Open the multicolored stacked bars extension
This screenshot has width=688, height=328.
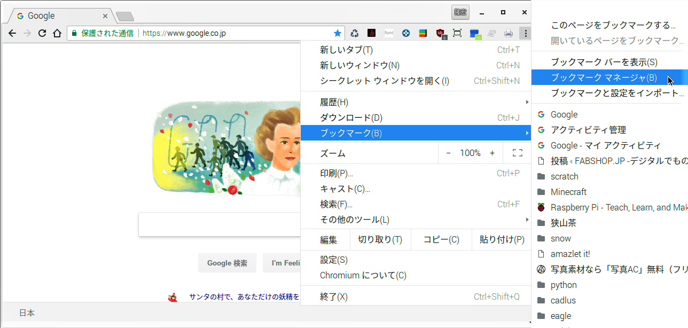(423, 33)
